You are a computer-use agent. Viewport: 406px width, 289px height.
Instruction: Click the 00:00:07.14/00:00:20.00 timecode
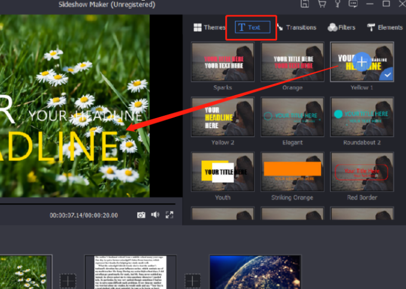(x=84, y=216)
